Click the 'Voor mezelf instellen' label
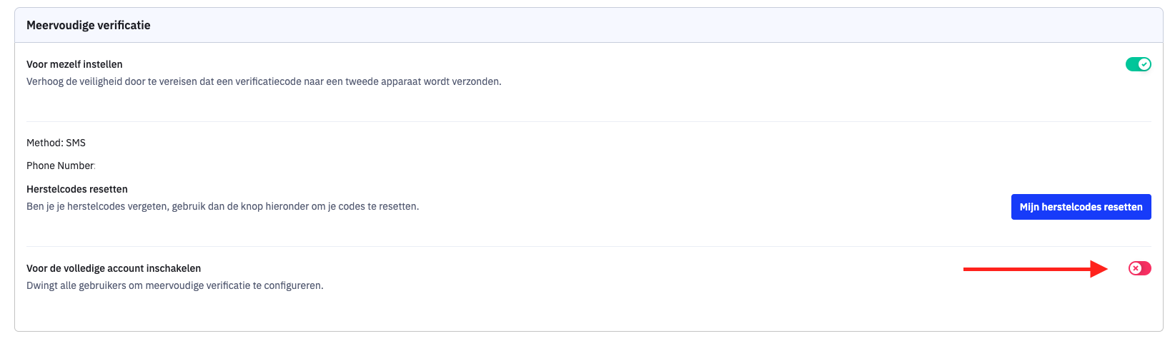This screenshot has height=341, width=1170. click(74, 64)
